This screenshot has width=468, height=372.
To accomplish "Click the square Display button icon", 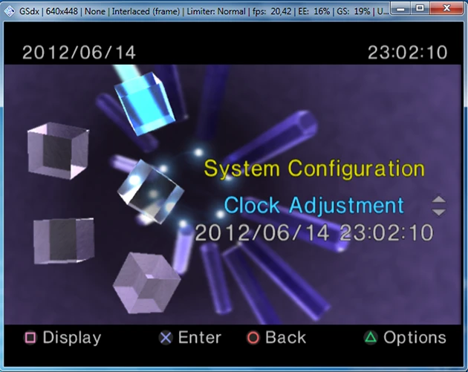I will pos(30,338).
